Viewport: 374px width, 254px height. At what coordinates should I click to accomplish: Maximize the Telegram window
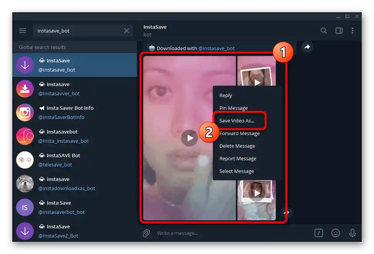pyautogui.click(x=348, y=16)
